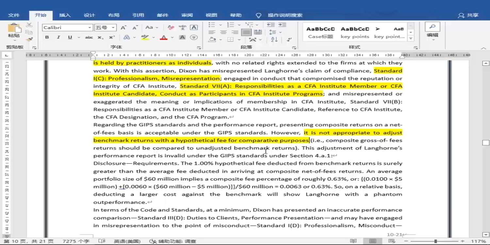Image resolution: width=490 pixels, height=245 pixels.
Task: Toggle distributed alignment
Action: [x=258, y=32]
